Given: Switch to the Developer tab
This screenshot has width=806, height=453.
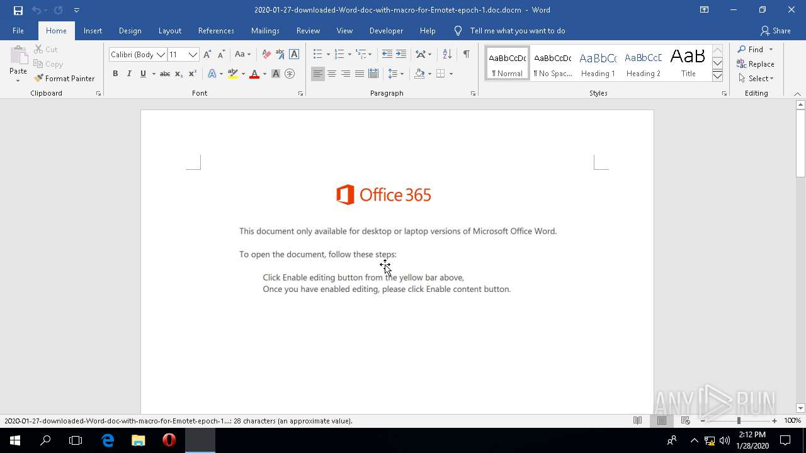Looking at the screenshot, I should (386, 31).
